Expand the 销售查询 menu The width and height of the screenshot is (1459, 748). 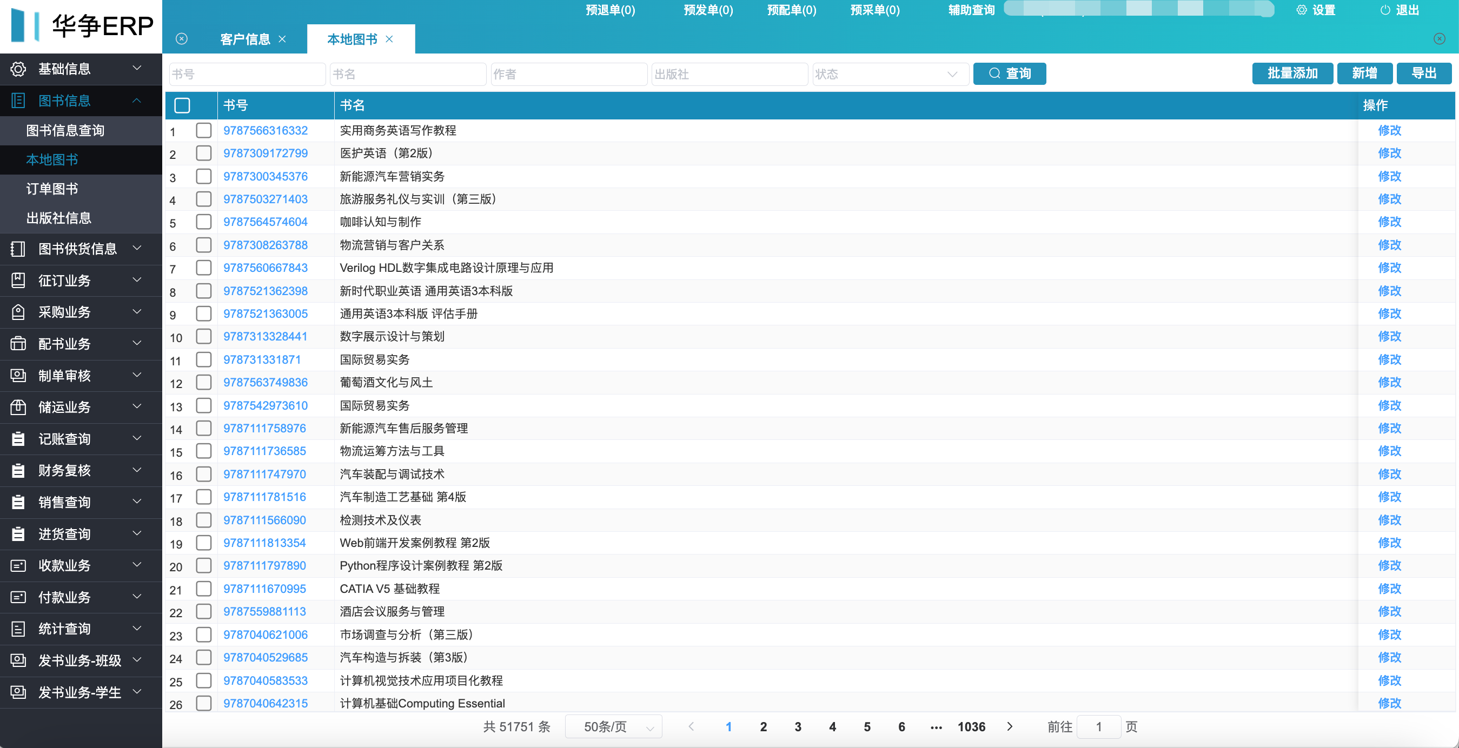tap(81, 502)
